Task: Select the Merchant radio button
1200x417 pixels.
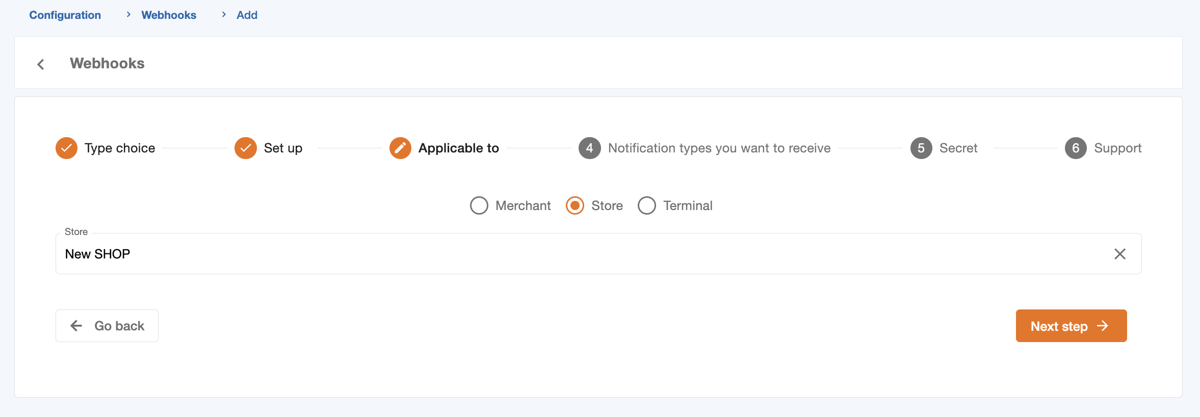Action: pyautogui.click(x=479, y=205)
